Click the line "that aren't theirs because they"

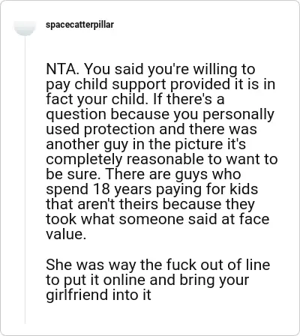click(x=150, y=205)
